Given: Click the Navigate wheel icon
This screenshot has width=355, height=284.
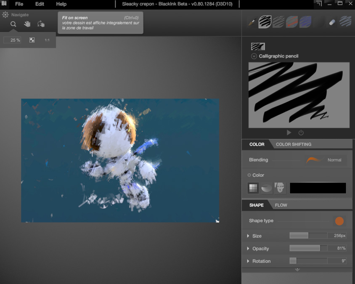Looking at the screenshot, I should tap(5, 15).
